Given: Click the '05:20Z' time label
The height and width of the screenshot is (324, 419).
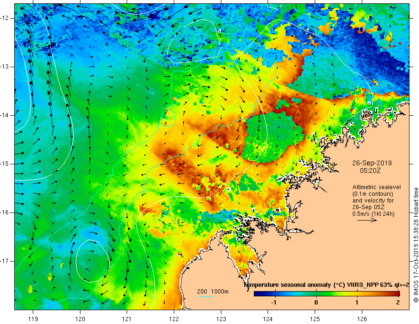Looking at the screenshot, I should coord(370,171).
